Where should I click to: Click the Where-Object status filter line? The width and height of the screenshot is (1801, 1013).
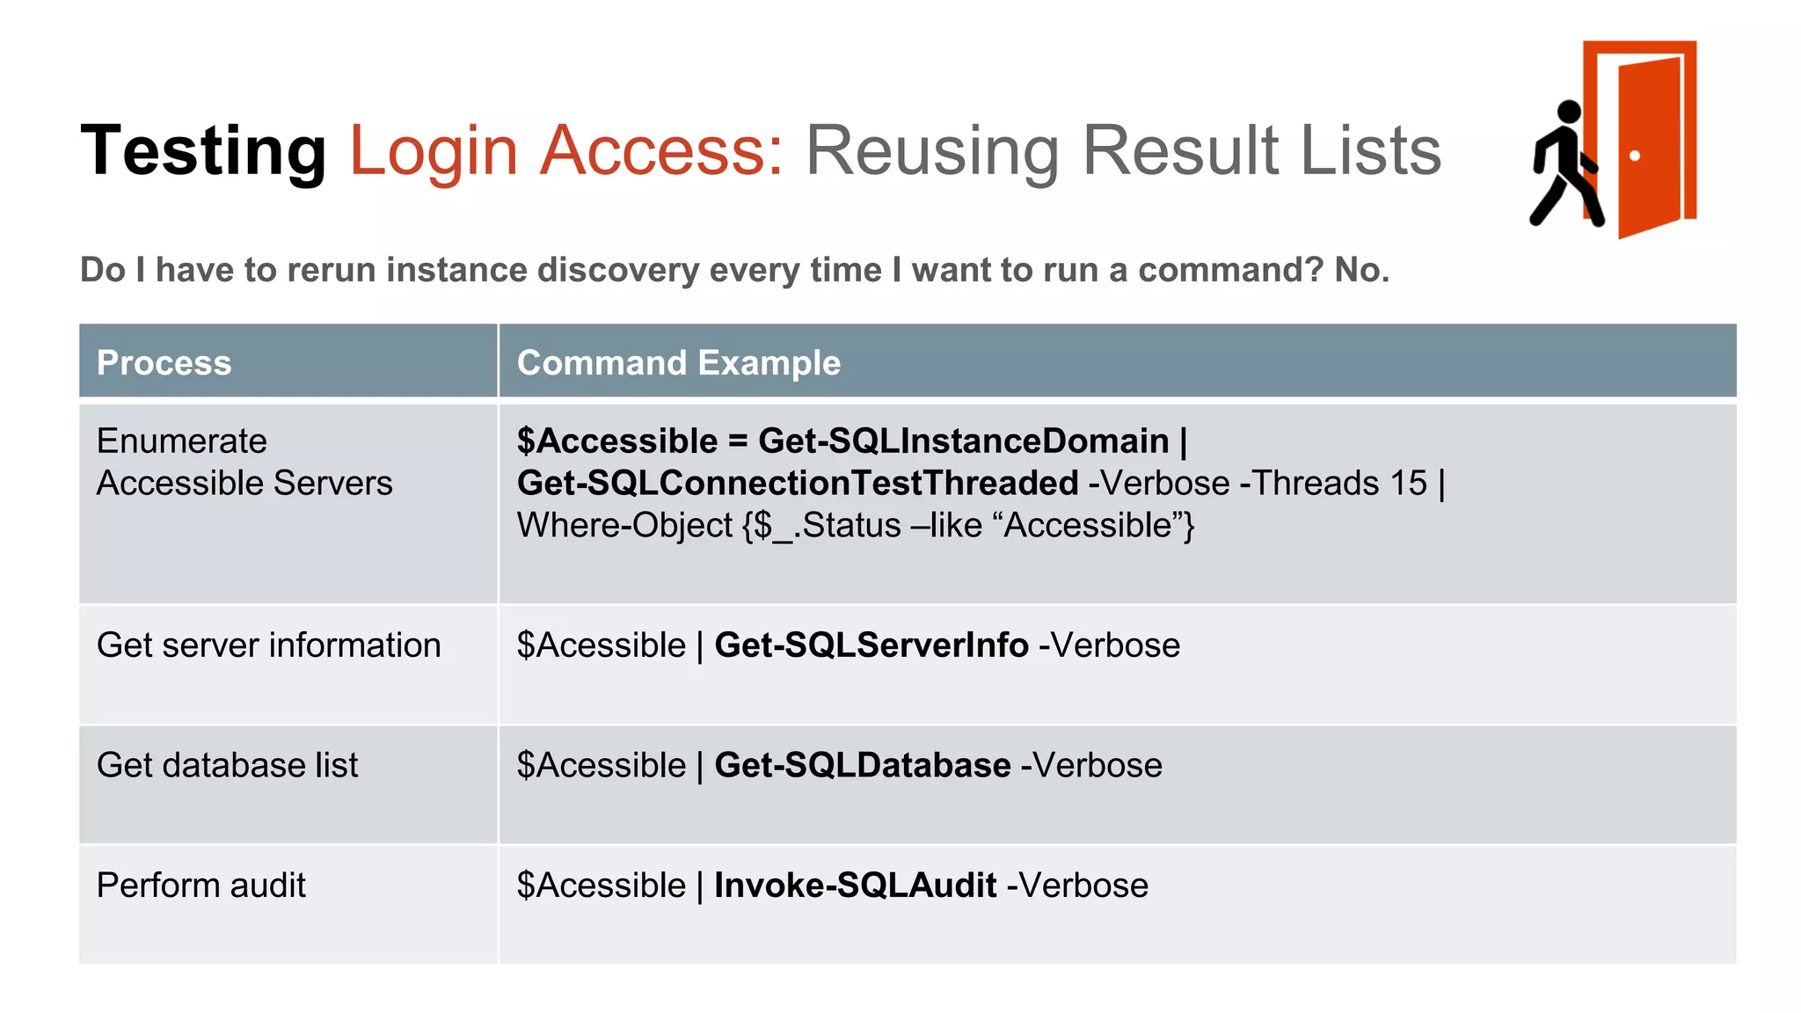(x=855, y=525)
